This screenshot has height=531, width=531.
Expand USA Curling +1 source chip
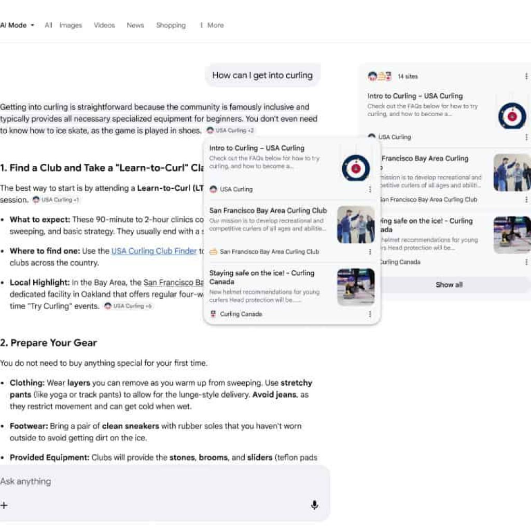(56, 200)
